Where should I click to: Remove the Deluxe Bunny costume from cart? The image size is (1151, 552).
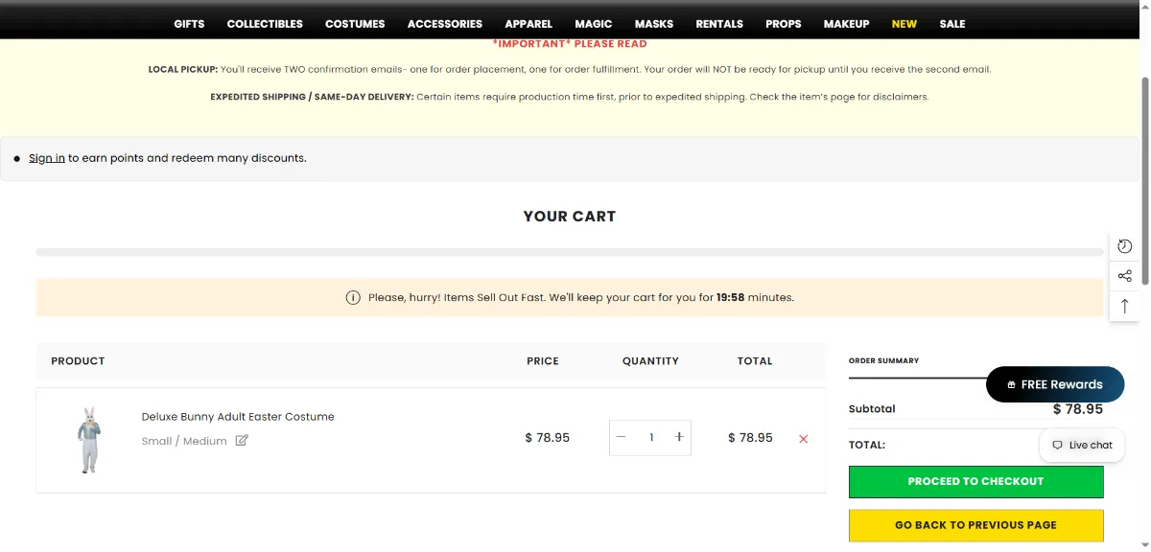[x=804, y=439]
